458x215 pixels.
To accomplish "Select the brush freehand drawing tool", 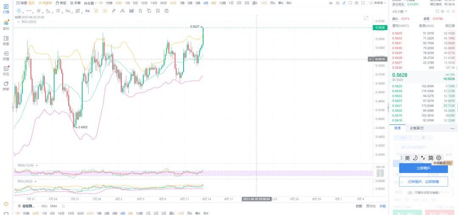I will pos(123,11).
